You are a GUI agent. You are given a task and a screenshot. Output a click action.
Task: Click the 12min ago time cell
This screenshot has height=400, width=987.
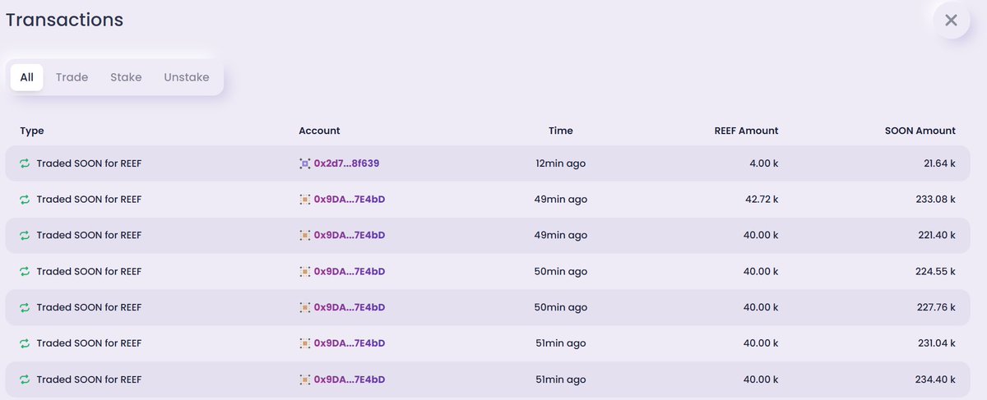(x=561, y=163)
